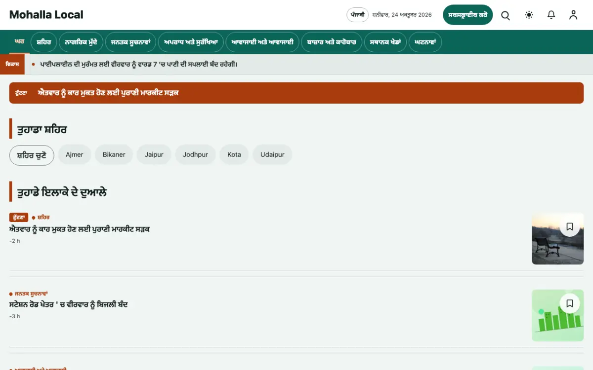Image resolution: width=593 pixels, height=370 pixels.
Task: Click the ਤੁਹਾਡੇ ਇਲਾਕੇ ਦੇ ਦੁਆਲੇ heading
Action: pyautogui.click(x=62, y=192)
